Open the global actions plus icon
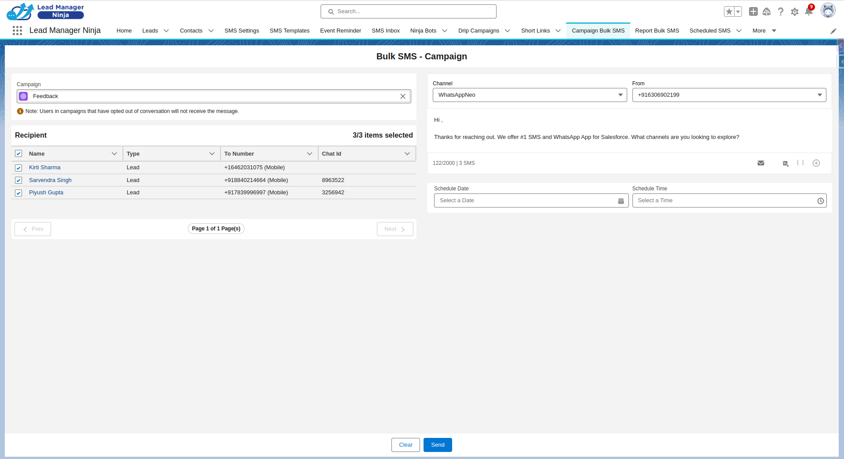 pos(753,12)
